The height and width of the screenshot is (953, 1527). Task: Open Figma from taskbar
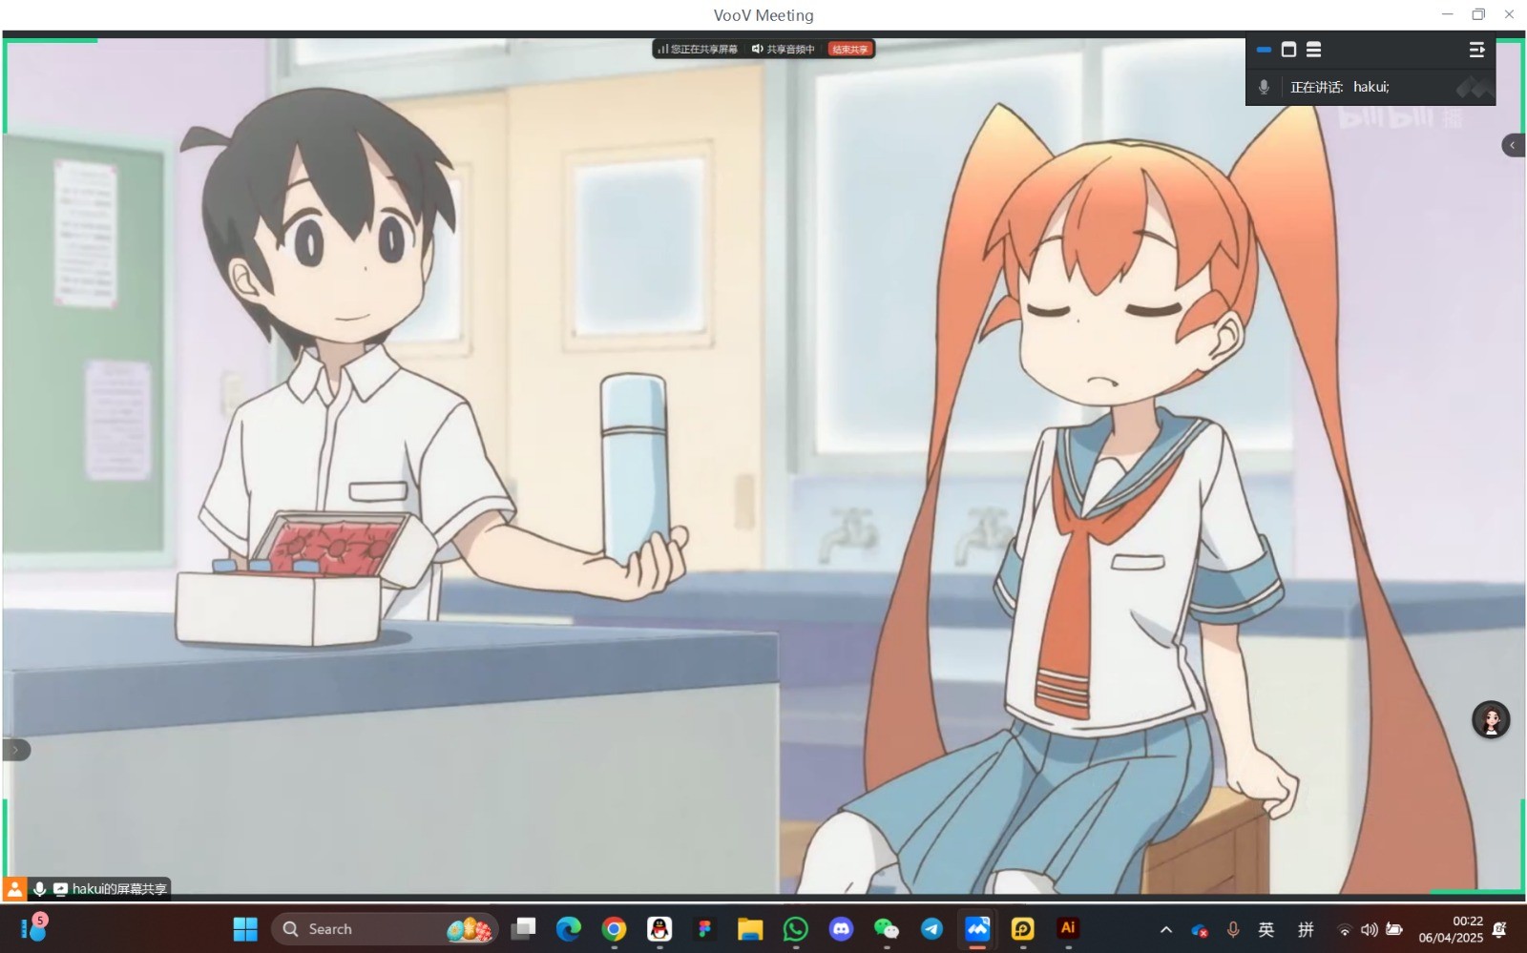[x=705, y=929]
